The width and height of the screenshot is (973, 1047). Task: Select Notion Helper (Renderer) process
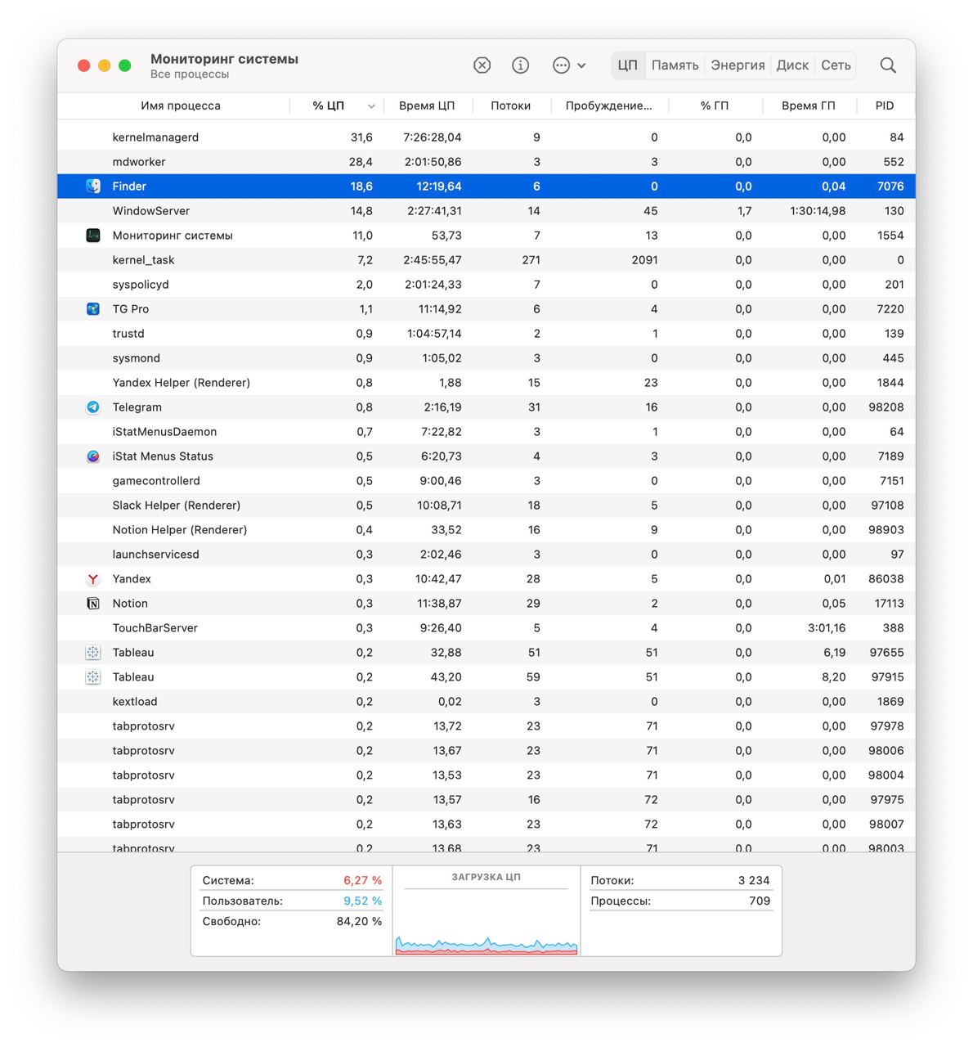click(x=486, y=530)
